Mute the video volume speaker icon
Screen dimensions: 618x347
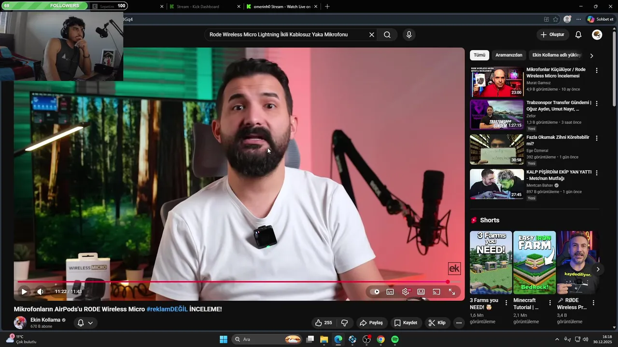[40, 292]
